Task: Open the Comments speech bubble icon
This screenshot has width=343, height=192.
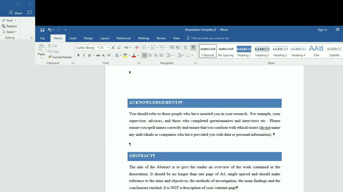Action: click(x=29, y=13)
